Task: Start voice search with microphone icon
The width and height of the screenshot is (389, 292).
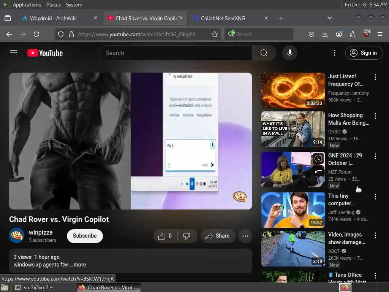Action: (x=289, y=53)
